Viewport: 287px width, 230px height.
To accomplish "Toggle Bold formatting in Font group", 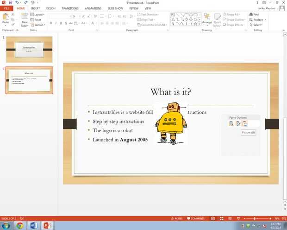I will coord(51,23).
